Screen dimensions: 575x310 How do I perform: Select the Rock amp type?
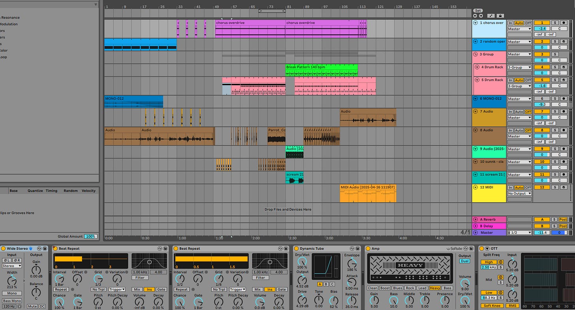[x=410, y=288]
